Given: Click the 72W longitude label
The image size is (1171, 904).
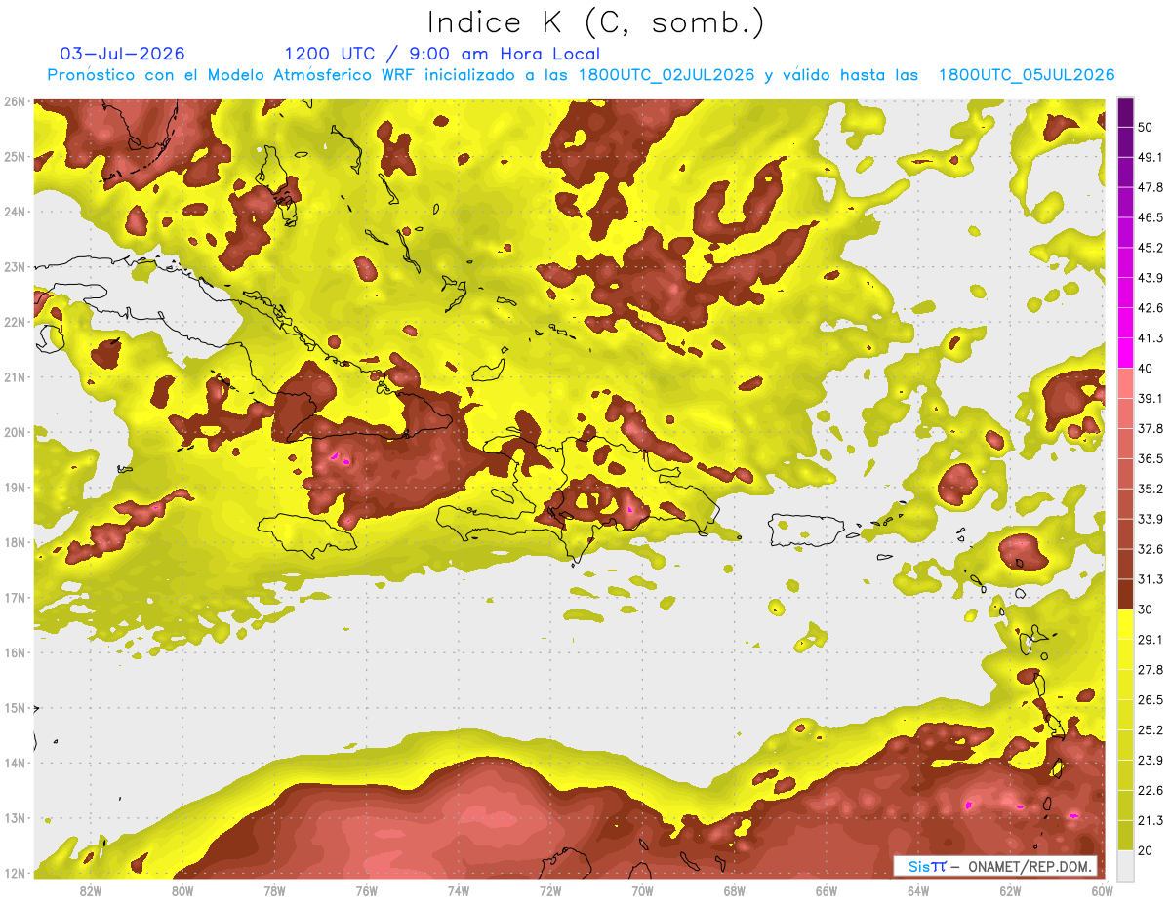Looking at the screenshot, I should [550, 891].
